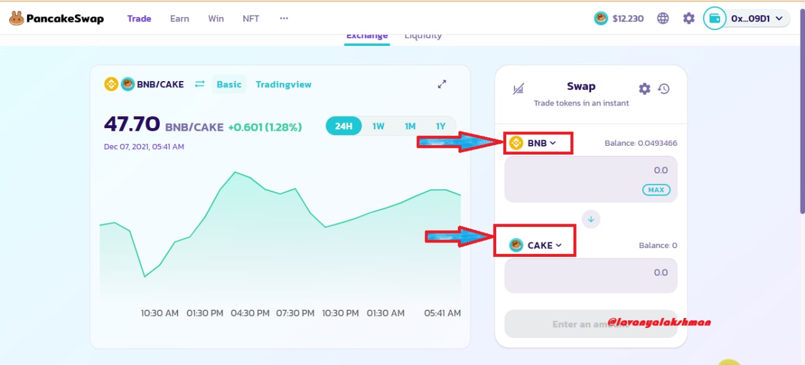Screen dimensions: 805x365
Task: Expand the 0x...09D1 wallet dropdown
Action: (x=757, y=19)
